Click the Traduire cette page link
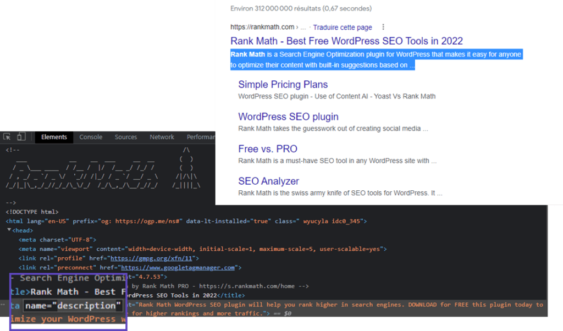563x331 pixels. click(x=343, y=27)
